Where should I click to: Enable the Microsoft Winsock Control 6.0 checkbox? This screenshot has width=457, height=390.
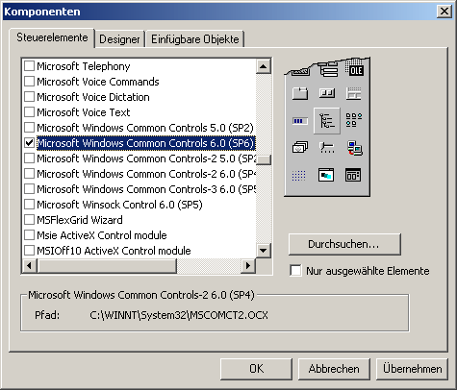pyautogui.click(x=30, y=205)
